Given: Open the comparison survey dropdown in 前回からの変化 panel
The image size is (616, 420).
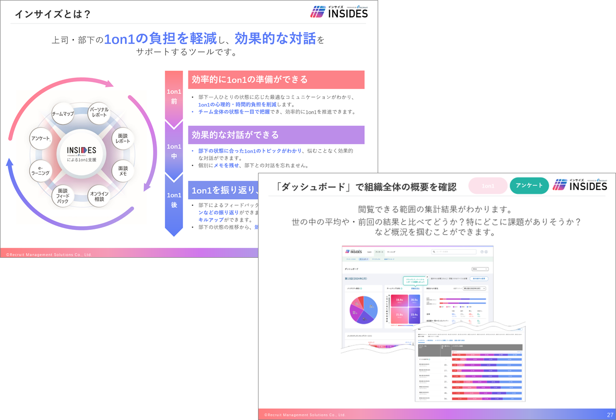Looking at the screenshot, I should [474, 288].
